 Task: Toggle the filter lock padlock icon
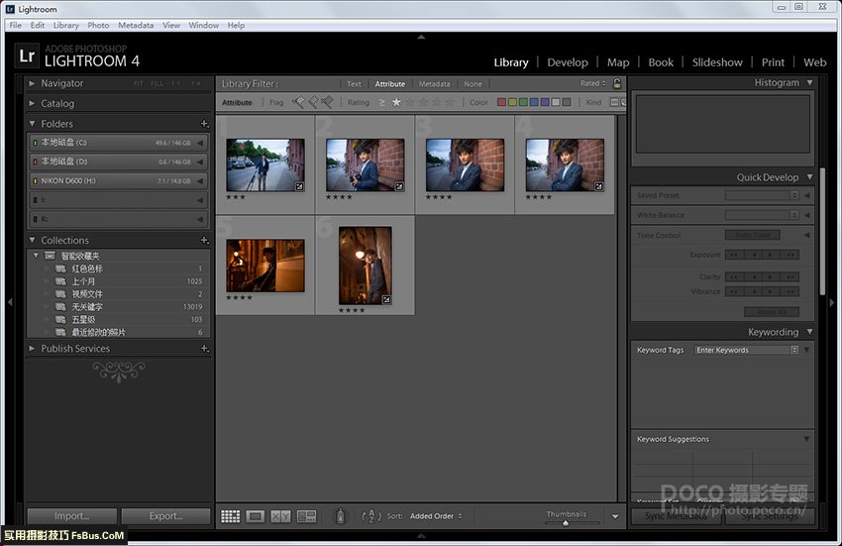pos(617,84)
